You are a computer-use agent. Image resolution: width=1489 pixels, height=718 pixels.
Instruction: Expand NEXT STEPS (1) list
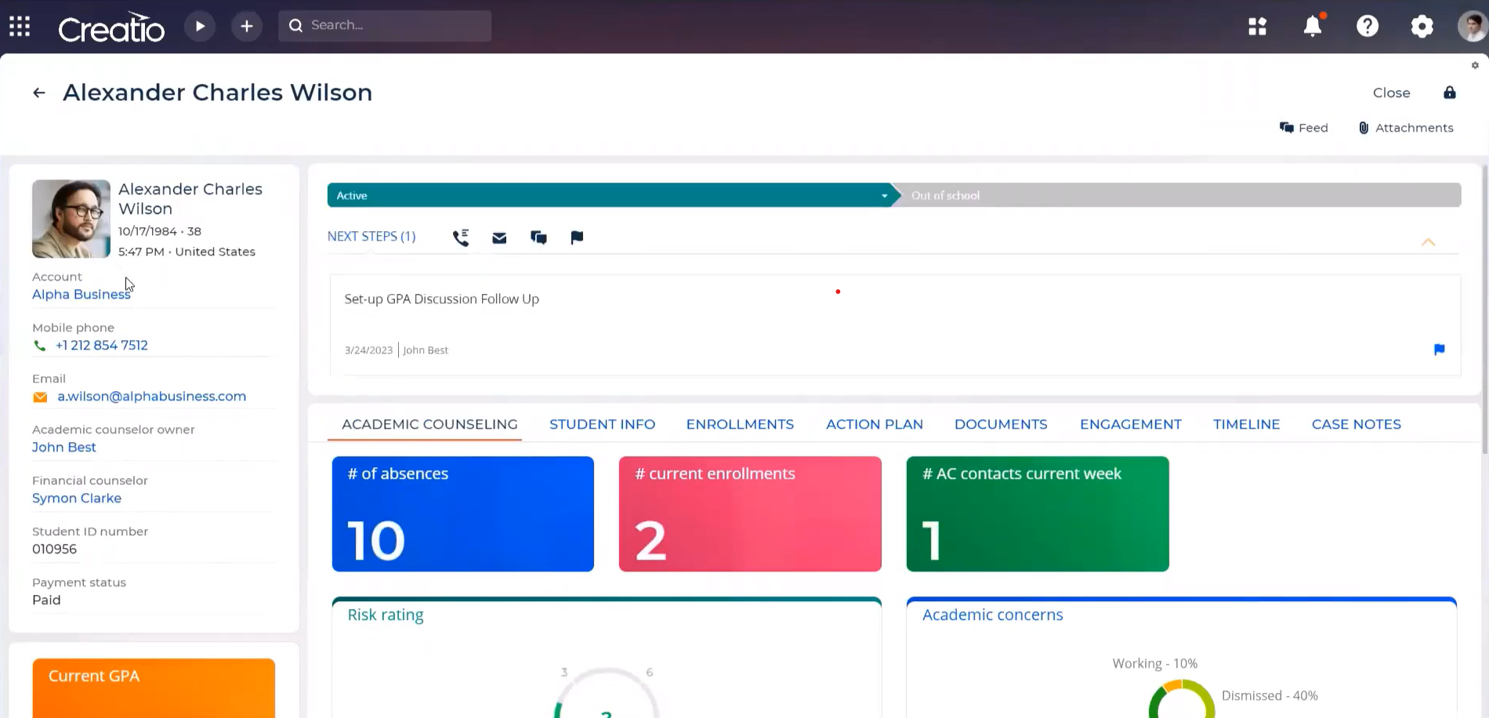click(371, 236)
